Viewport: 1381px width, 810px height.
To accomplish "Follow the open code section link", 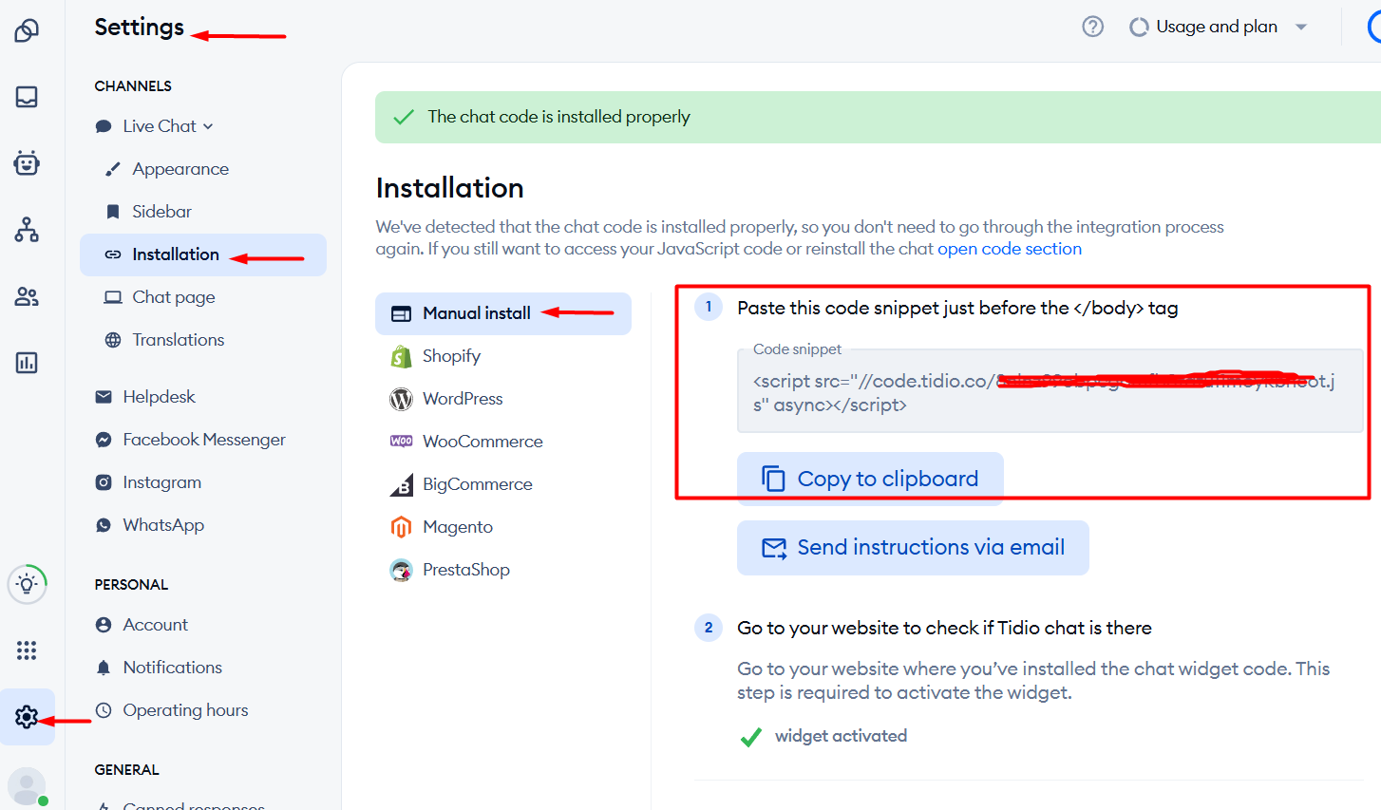I will point(1009,249).
